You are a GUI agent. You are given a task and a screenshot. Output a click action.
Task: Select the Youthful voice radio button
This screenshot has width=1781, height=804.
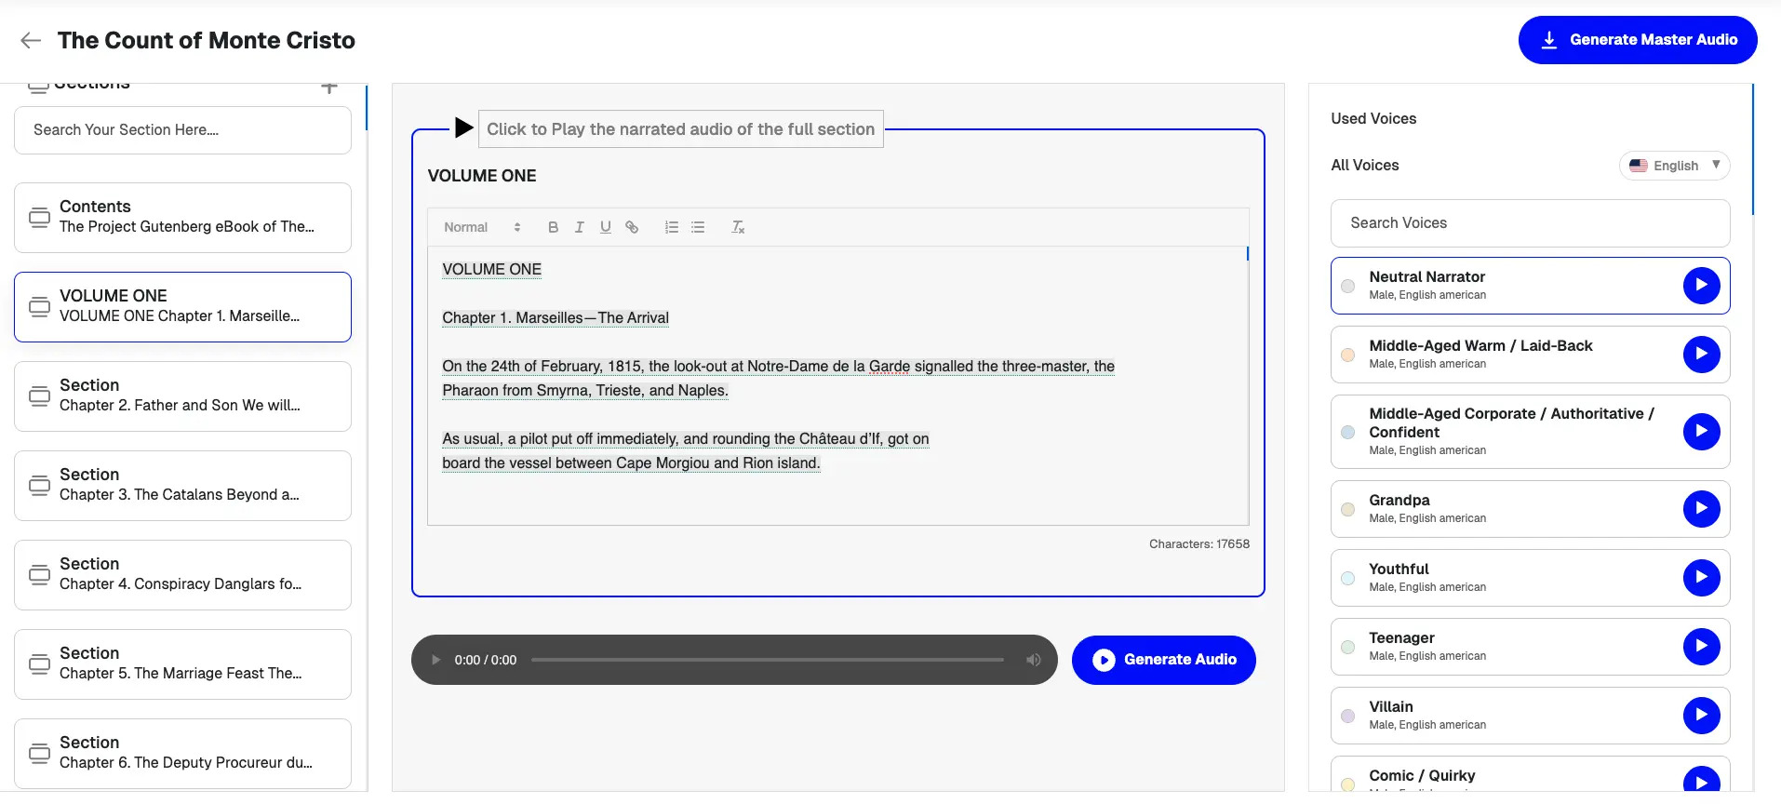tap(1347, 578)
